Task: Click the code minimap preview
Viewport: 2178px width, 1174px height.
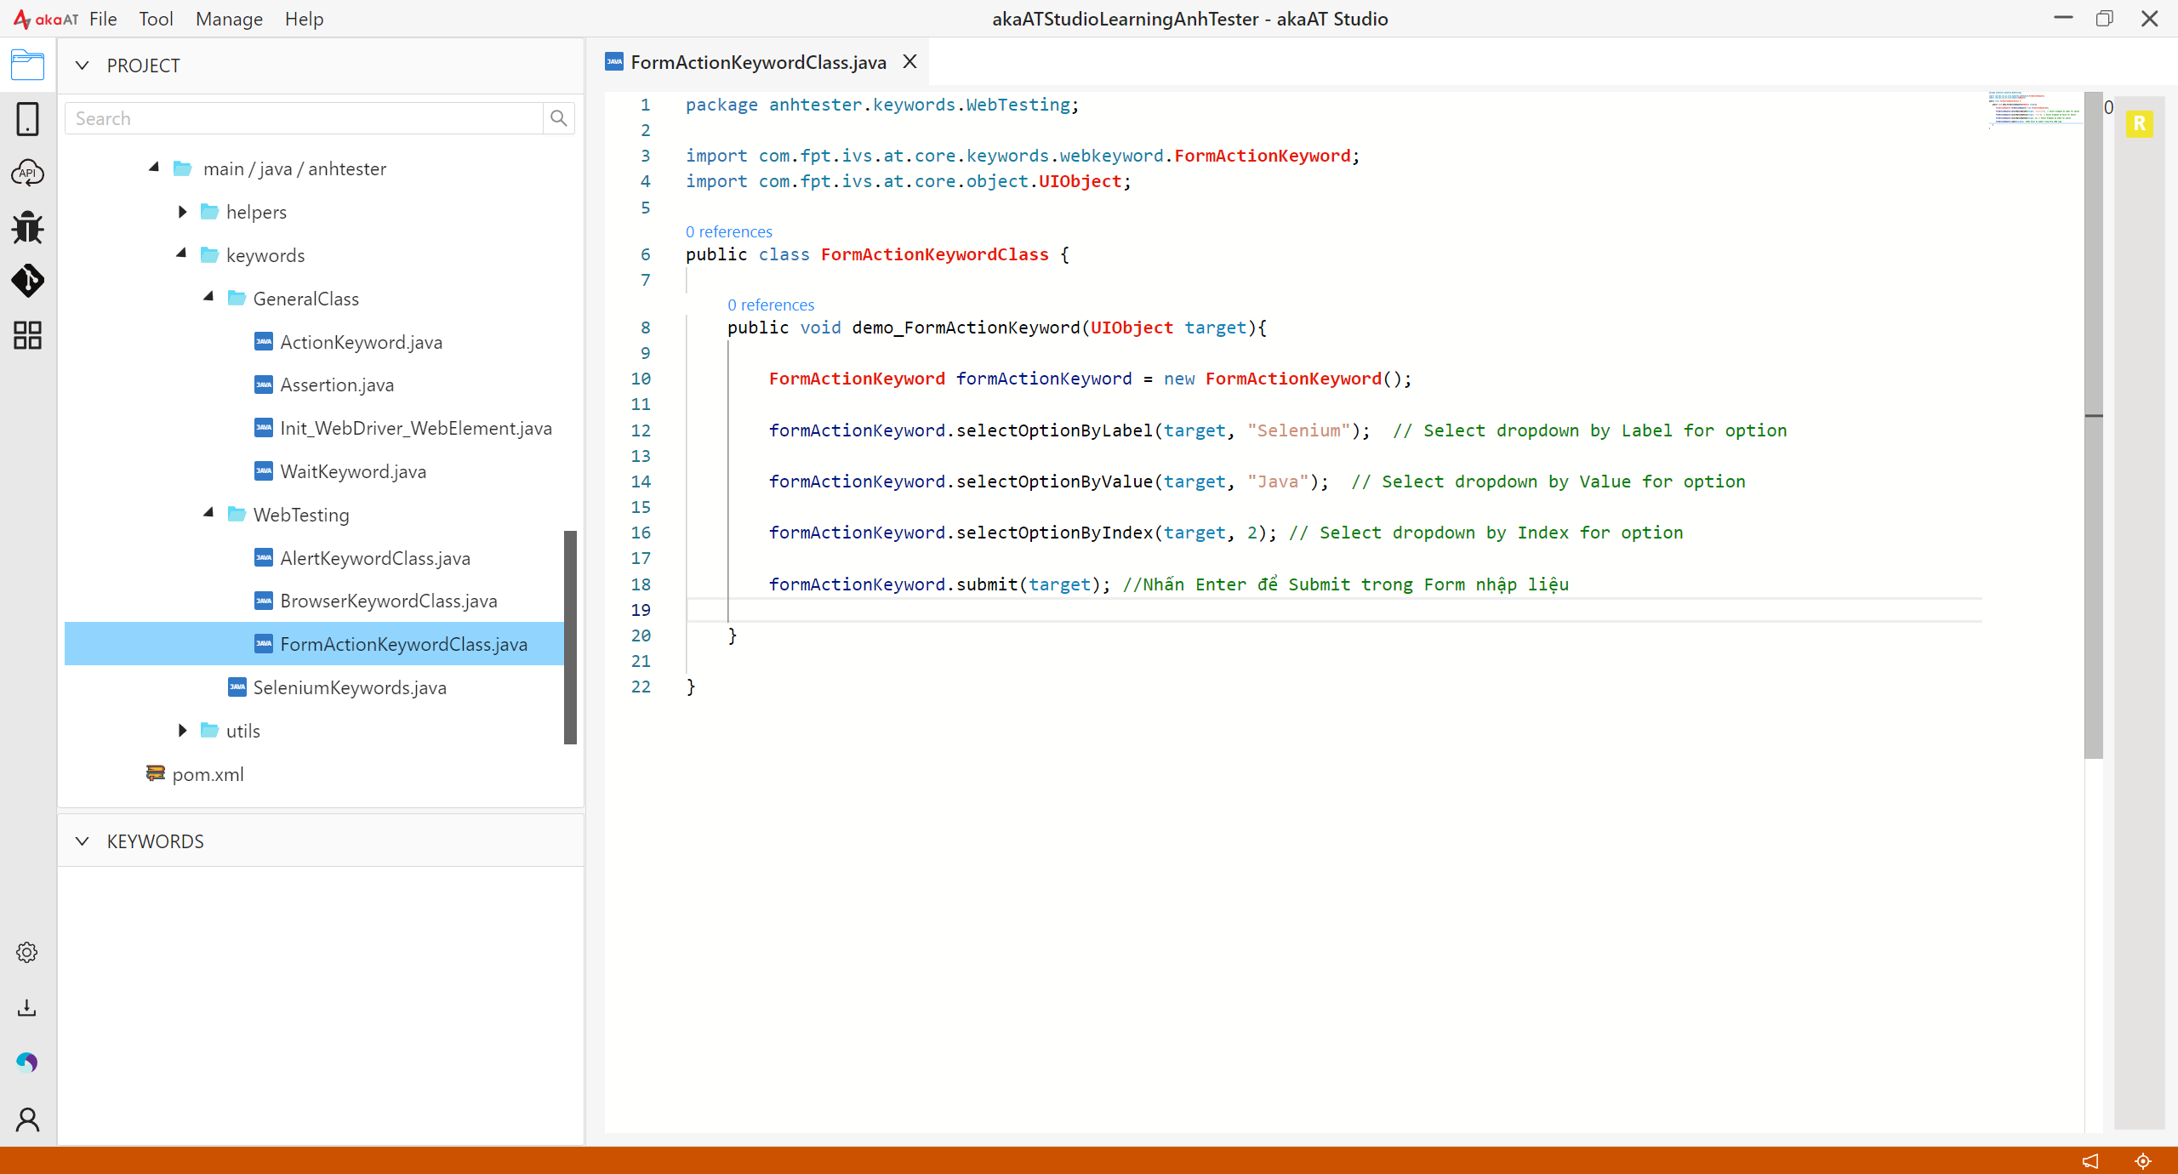Action: [2035, 109]
